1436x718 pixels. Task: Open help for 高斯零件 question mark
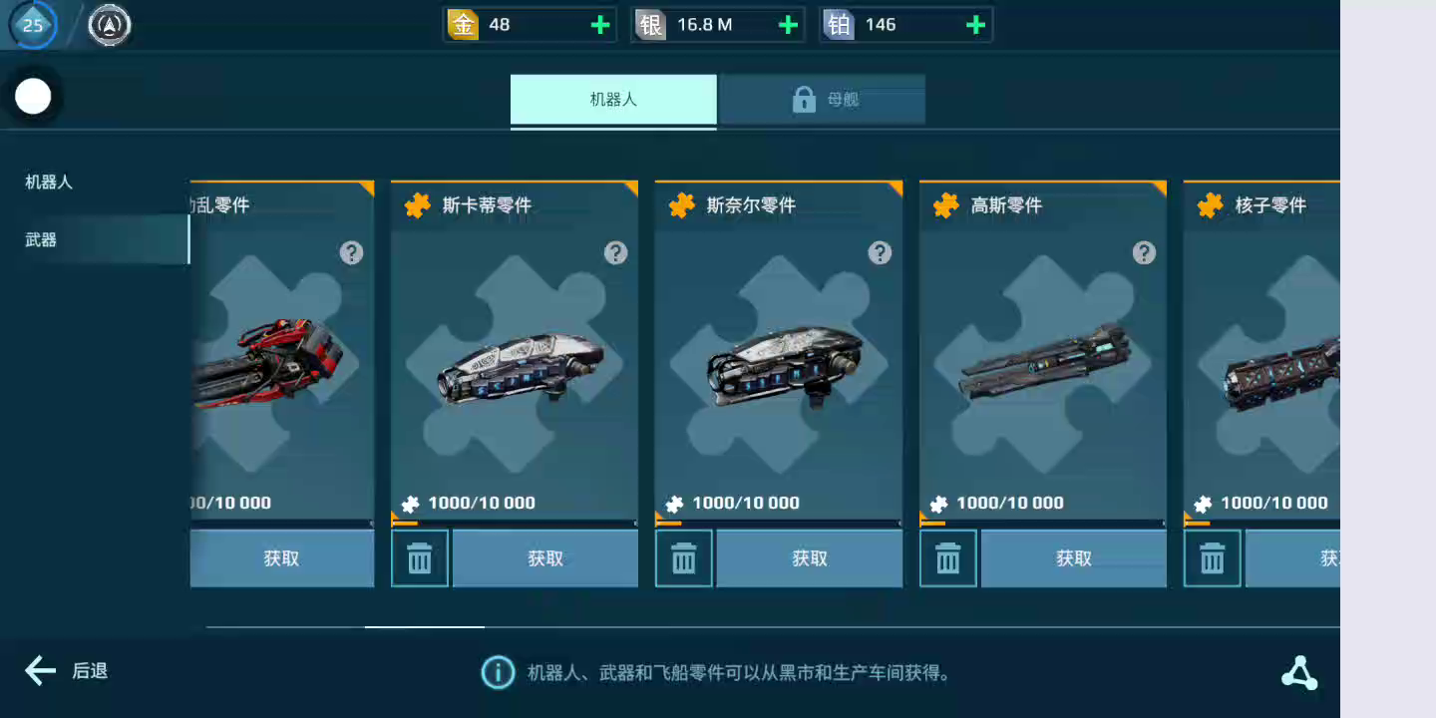pos(1144,252)
